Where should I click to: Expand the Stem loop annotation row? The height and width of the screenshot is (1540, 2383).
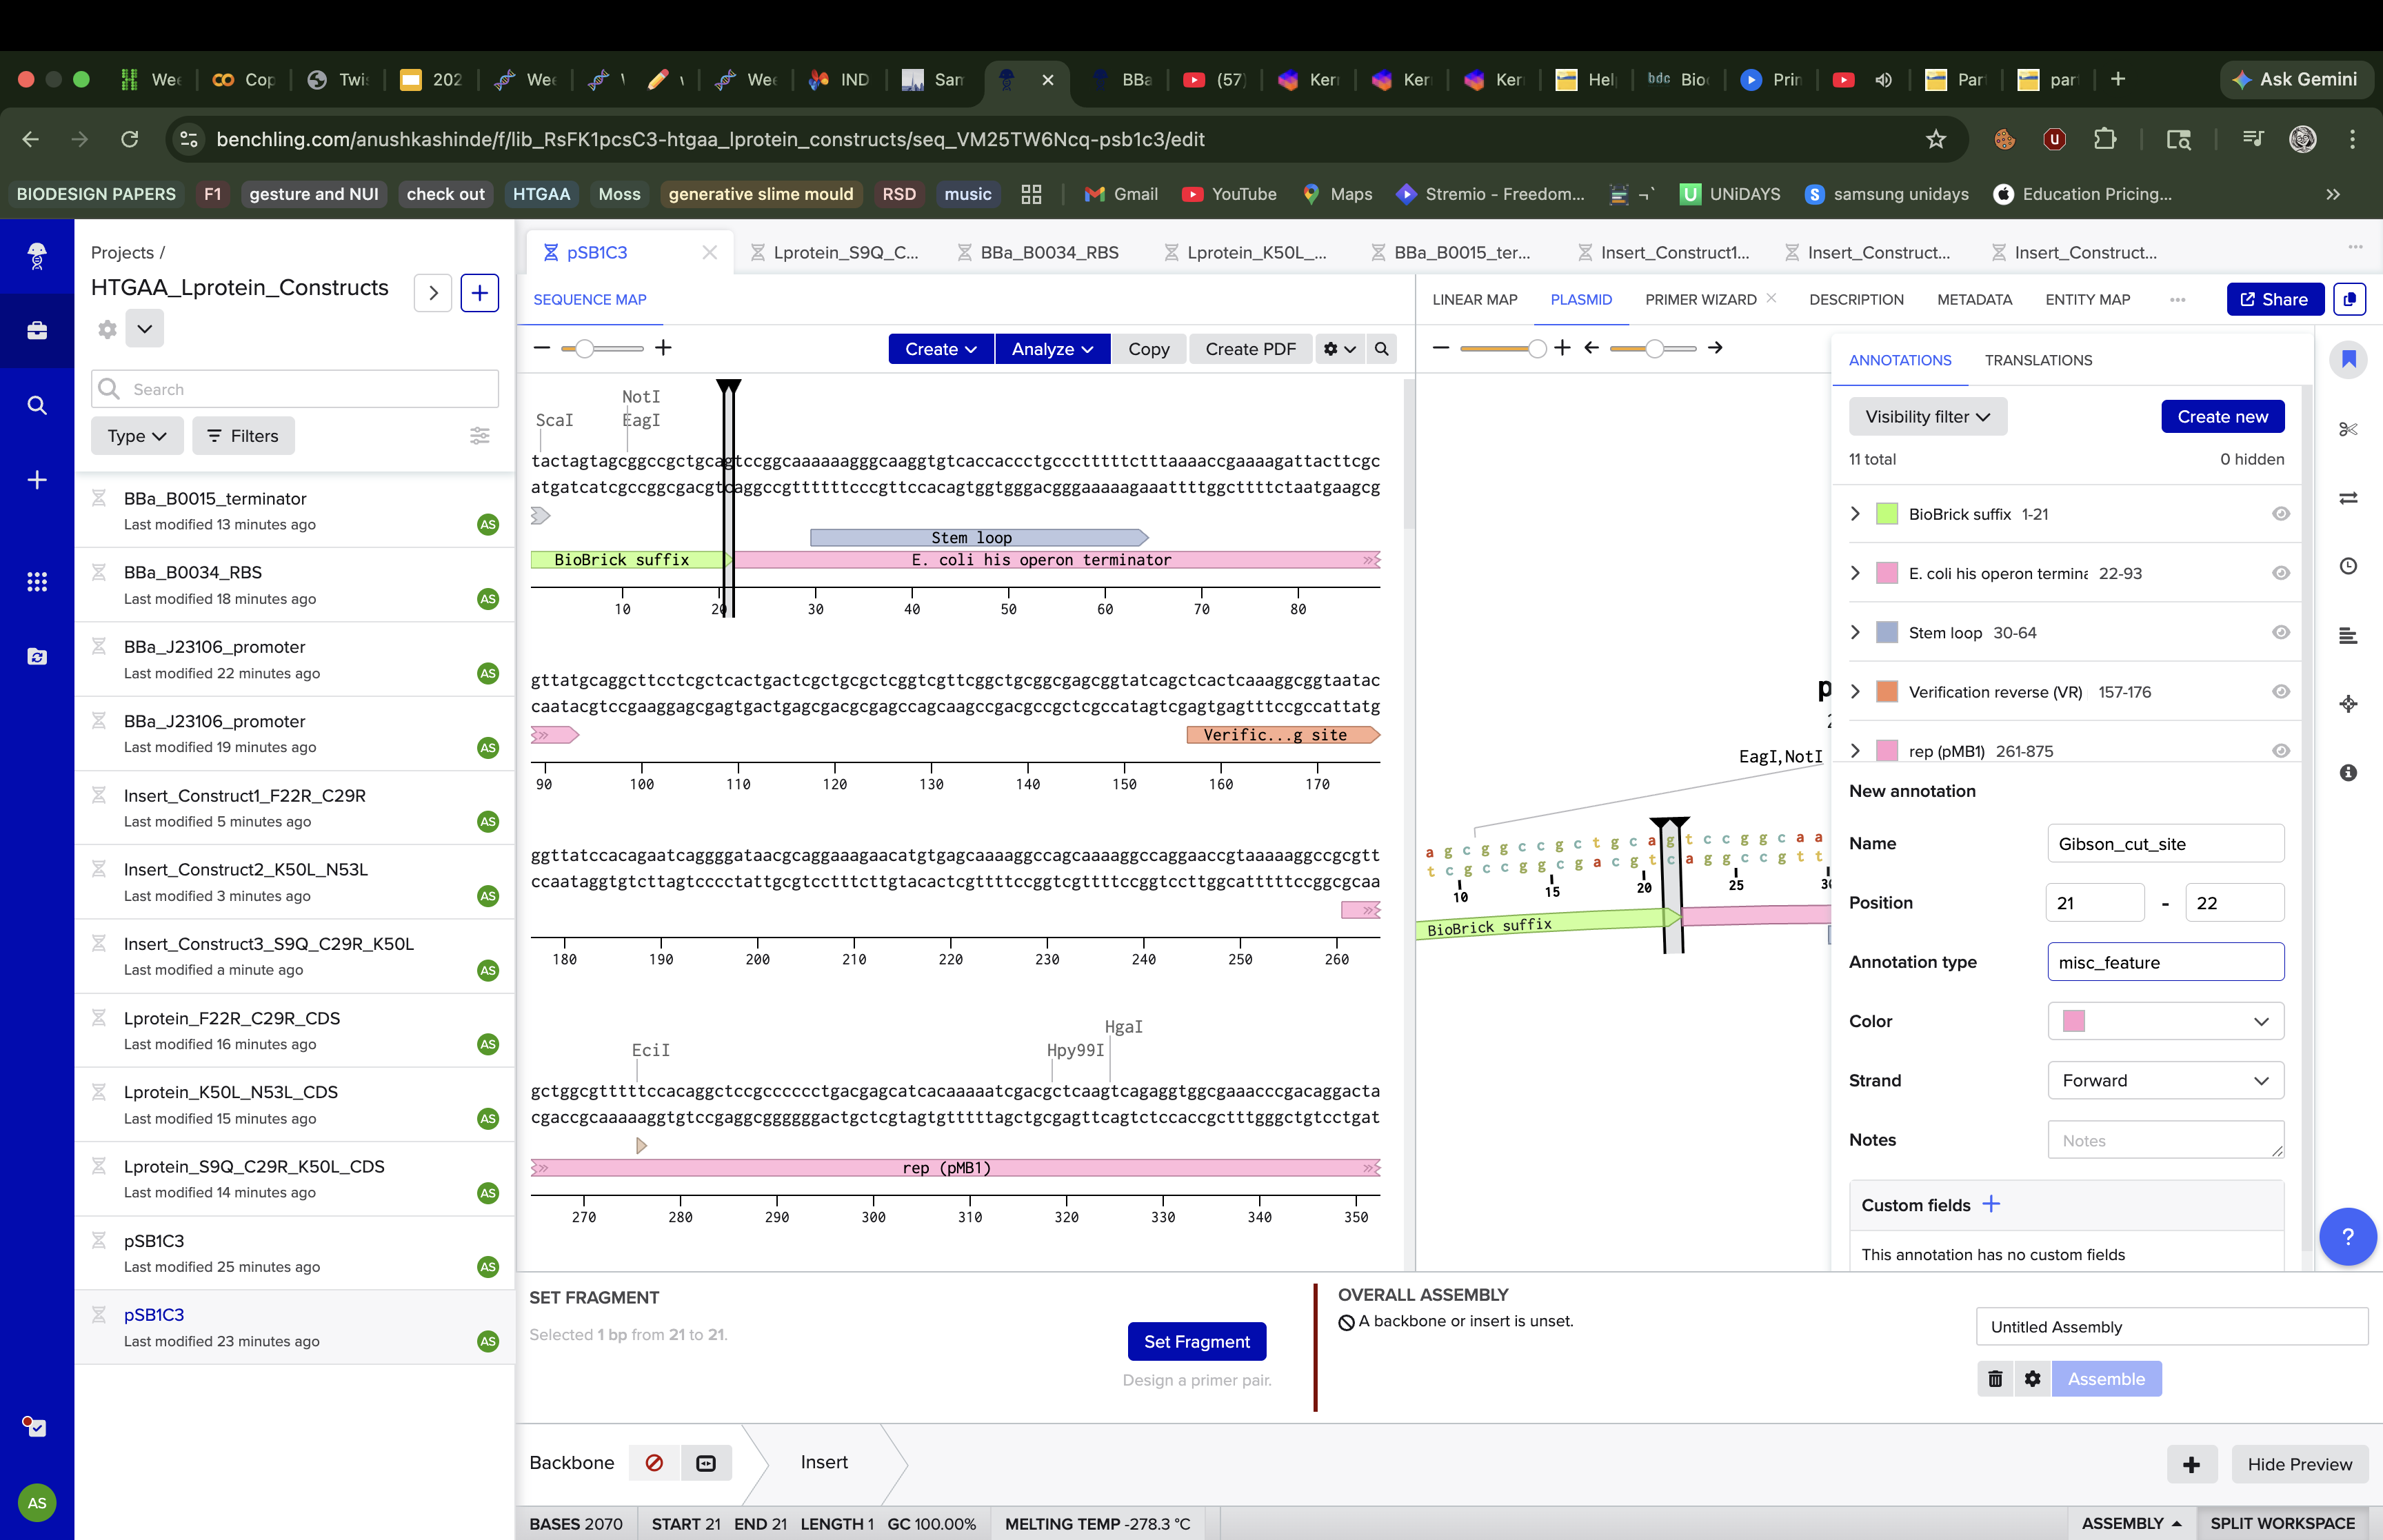1856,632
